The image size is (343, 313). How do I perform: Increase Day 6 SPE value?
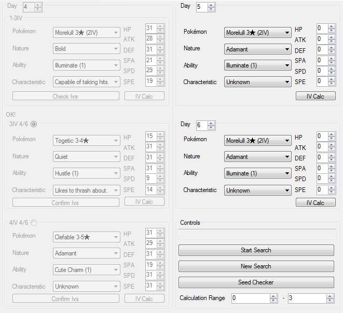pyautogui.click(x=332, y=188)
